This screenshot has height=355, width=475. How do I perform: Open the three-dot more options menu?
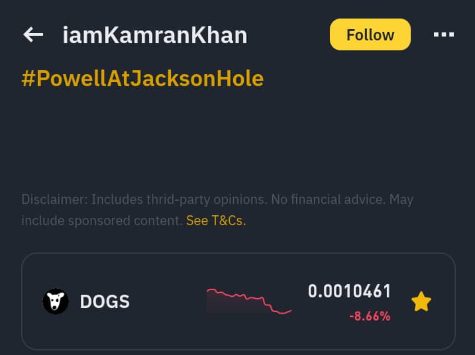[443, 34]
